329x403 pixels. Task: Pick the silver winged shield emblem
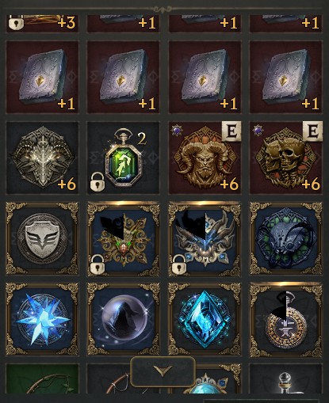[x=42, y=238]
